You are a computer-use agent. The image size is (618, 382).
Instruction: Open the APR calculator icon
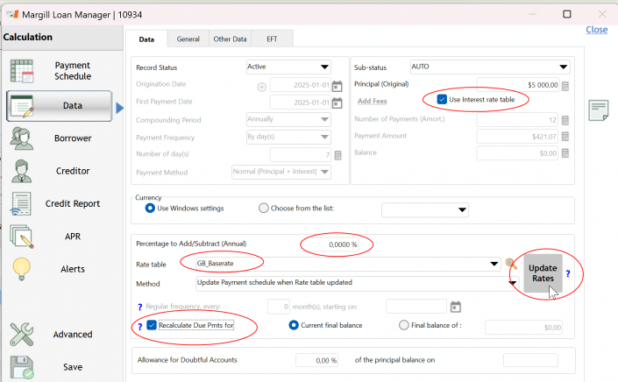22,237
